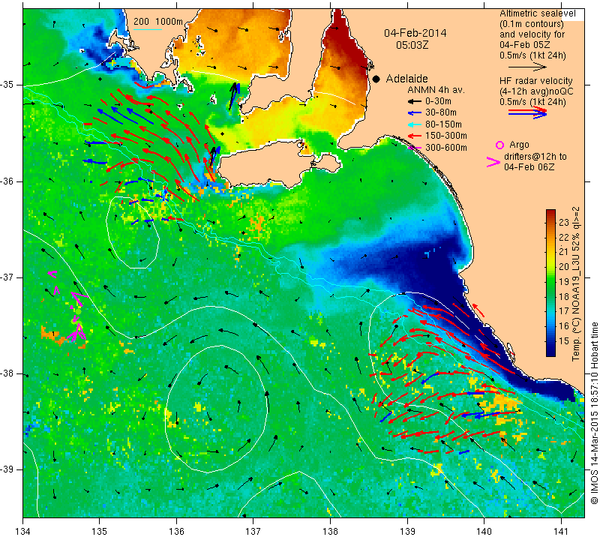Click the red-blue HF radar scale arrow
This screenshot has height=540, width=600.
[x=527, y=112]
